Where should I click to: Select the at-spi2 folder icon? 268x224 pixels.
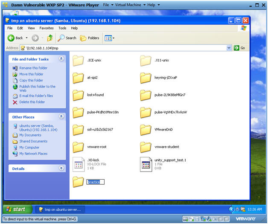click(x=78, y=78)
